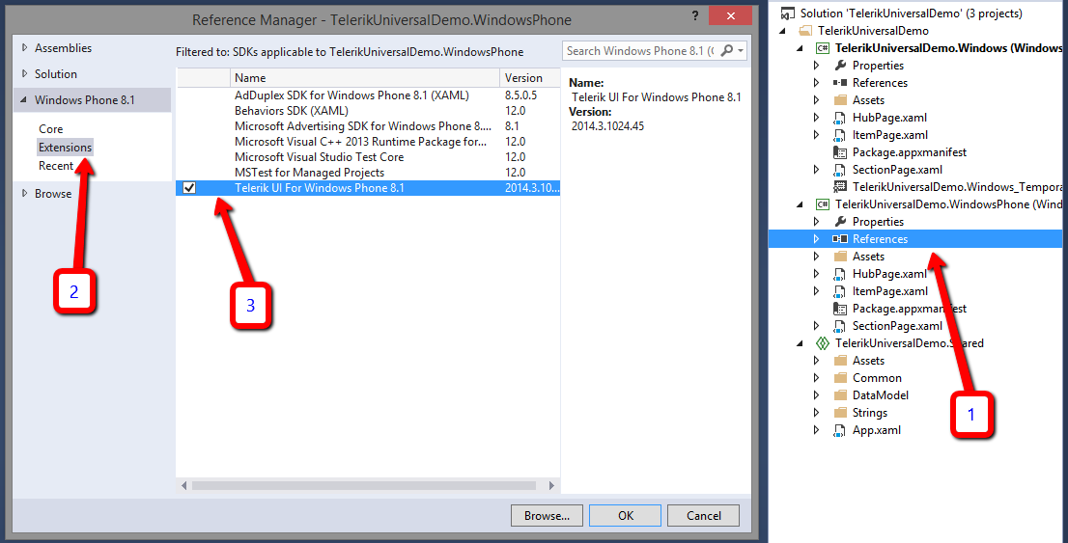Select Microsoft Advertising SDK for Windows Phone row

(368, 126)
